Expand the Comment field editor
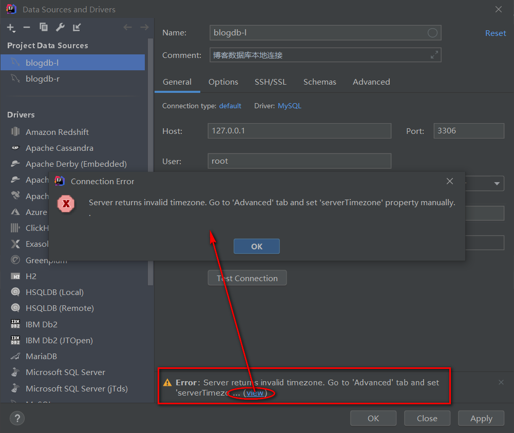Viewport: 514px width, 433px height. click(434, 55)
